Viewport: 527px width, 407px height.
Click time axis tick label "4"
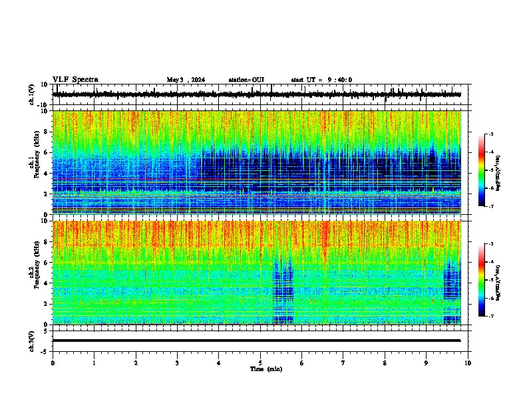(219, 363)
